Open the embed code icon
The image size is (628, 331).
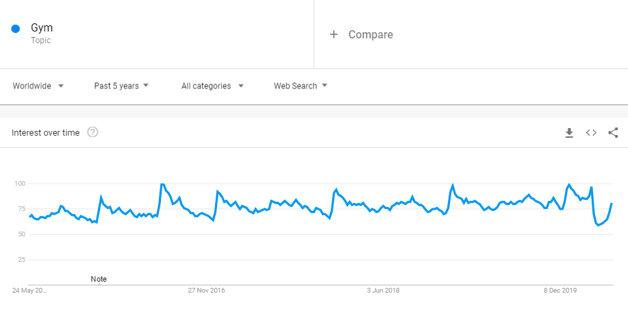click(x=591, y=133)
